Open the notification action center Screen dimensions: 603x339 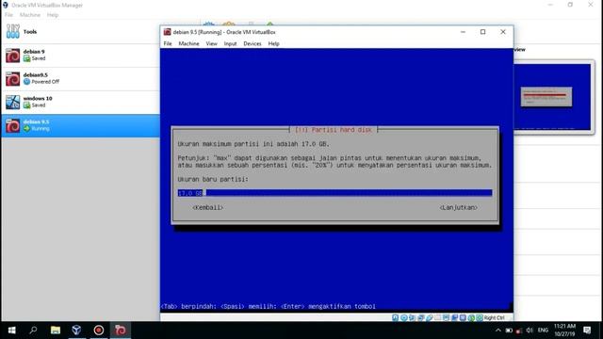(587, 331)
